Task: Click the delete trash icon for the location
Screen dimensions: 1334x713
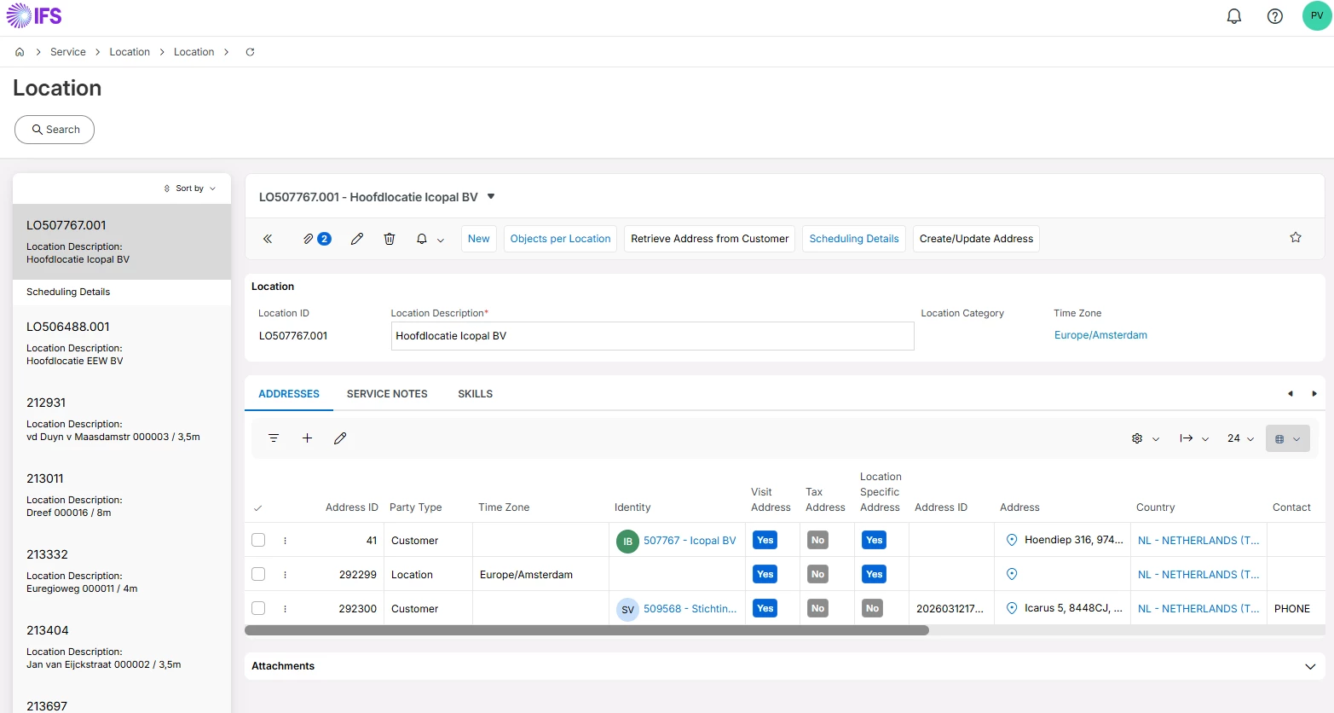Action: (390, 239)
